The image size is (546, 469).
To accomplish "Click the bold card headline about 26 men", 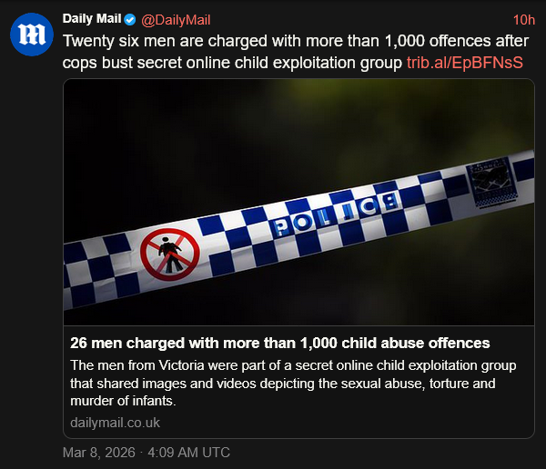I will click(x=280, y=344).
